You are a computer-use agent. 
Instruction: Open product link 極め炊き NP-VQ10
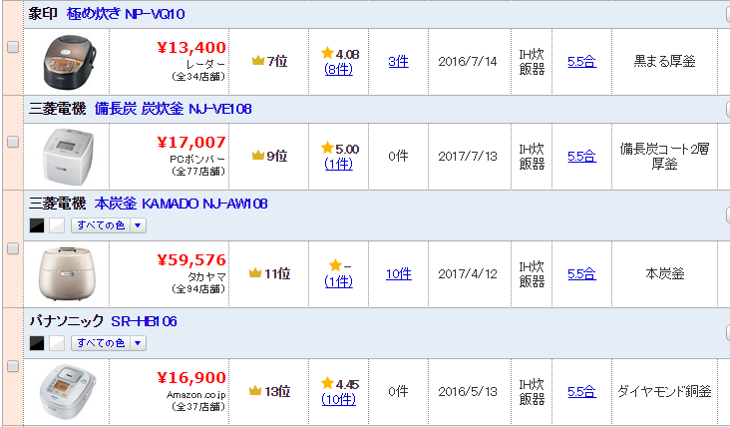[x=126, y=14]
